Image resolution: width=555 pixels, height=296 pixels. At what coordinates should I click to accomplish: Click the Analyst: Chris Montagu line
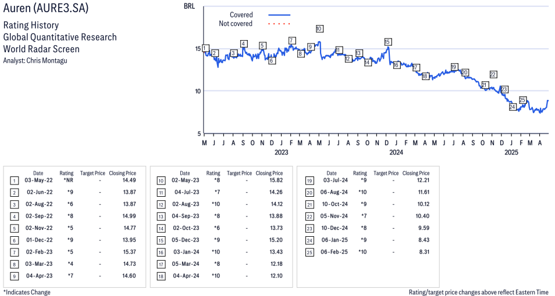[35, 60]
